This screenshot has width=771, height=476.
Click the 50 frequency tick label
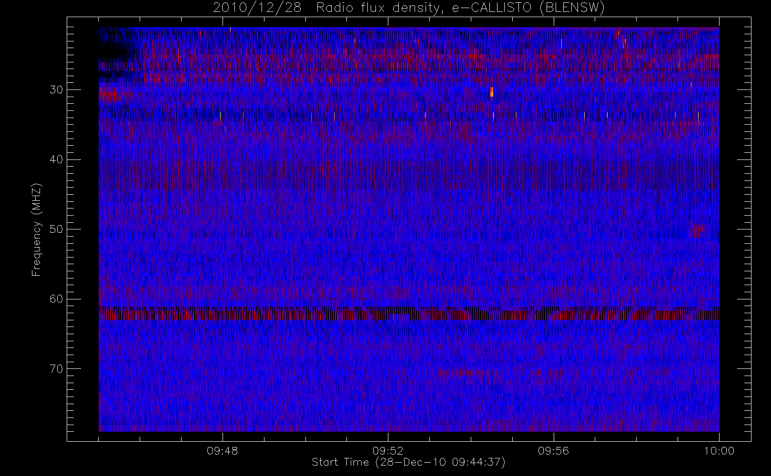(x=56, y=229)
